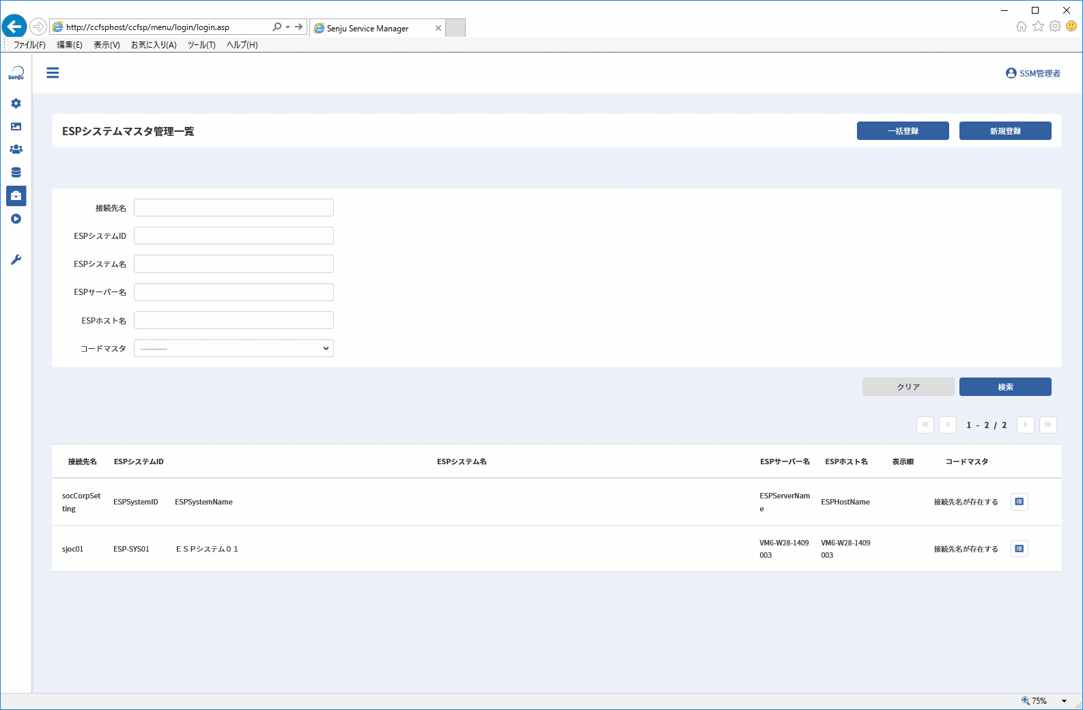Click the 一括登録 button
Viewport: 1083px width, 710px height.
pyautogui.click(x=903, y=131)
